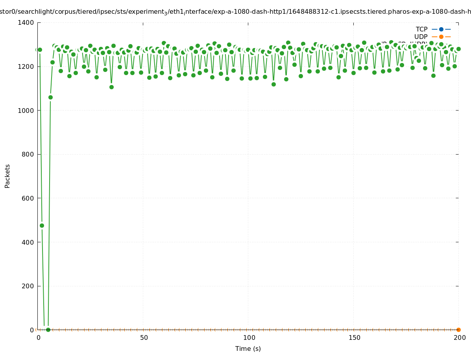
Task: Click the orange data point at 200 seconds
Action: coord(458,330)
